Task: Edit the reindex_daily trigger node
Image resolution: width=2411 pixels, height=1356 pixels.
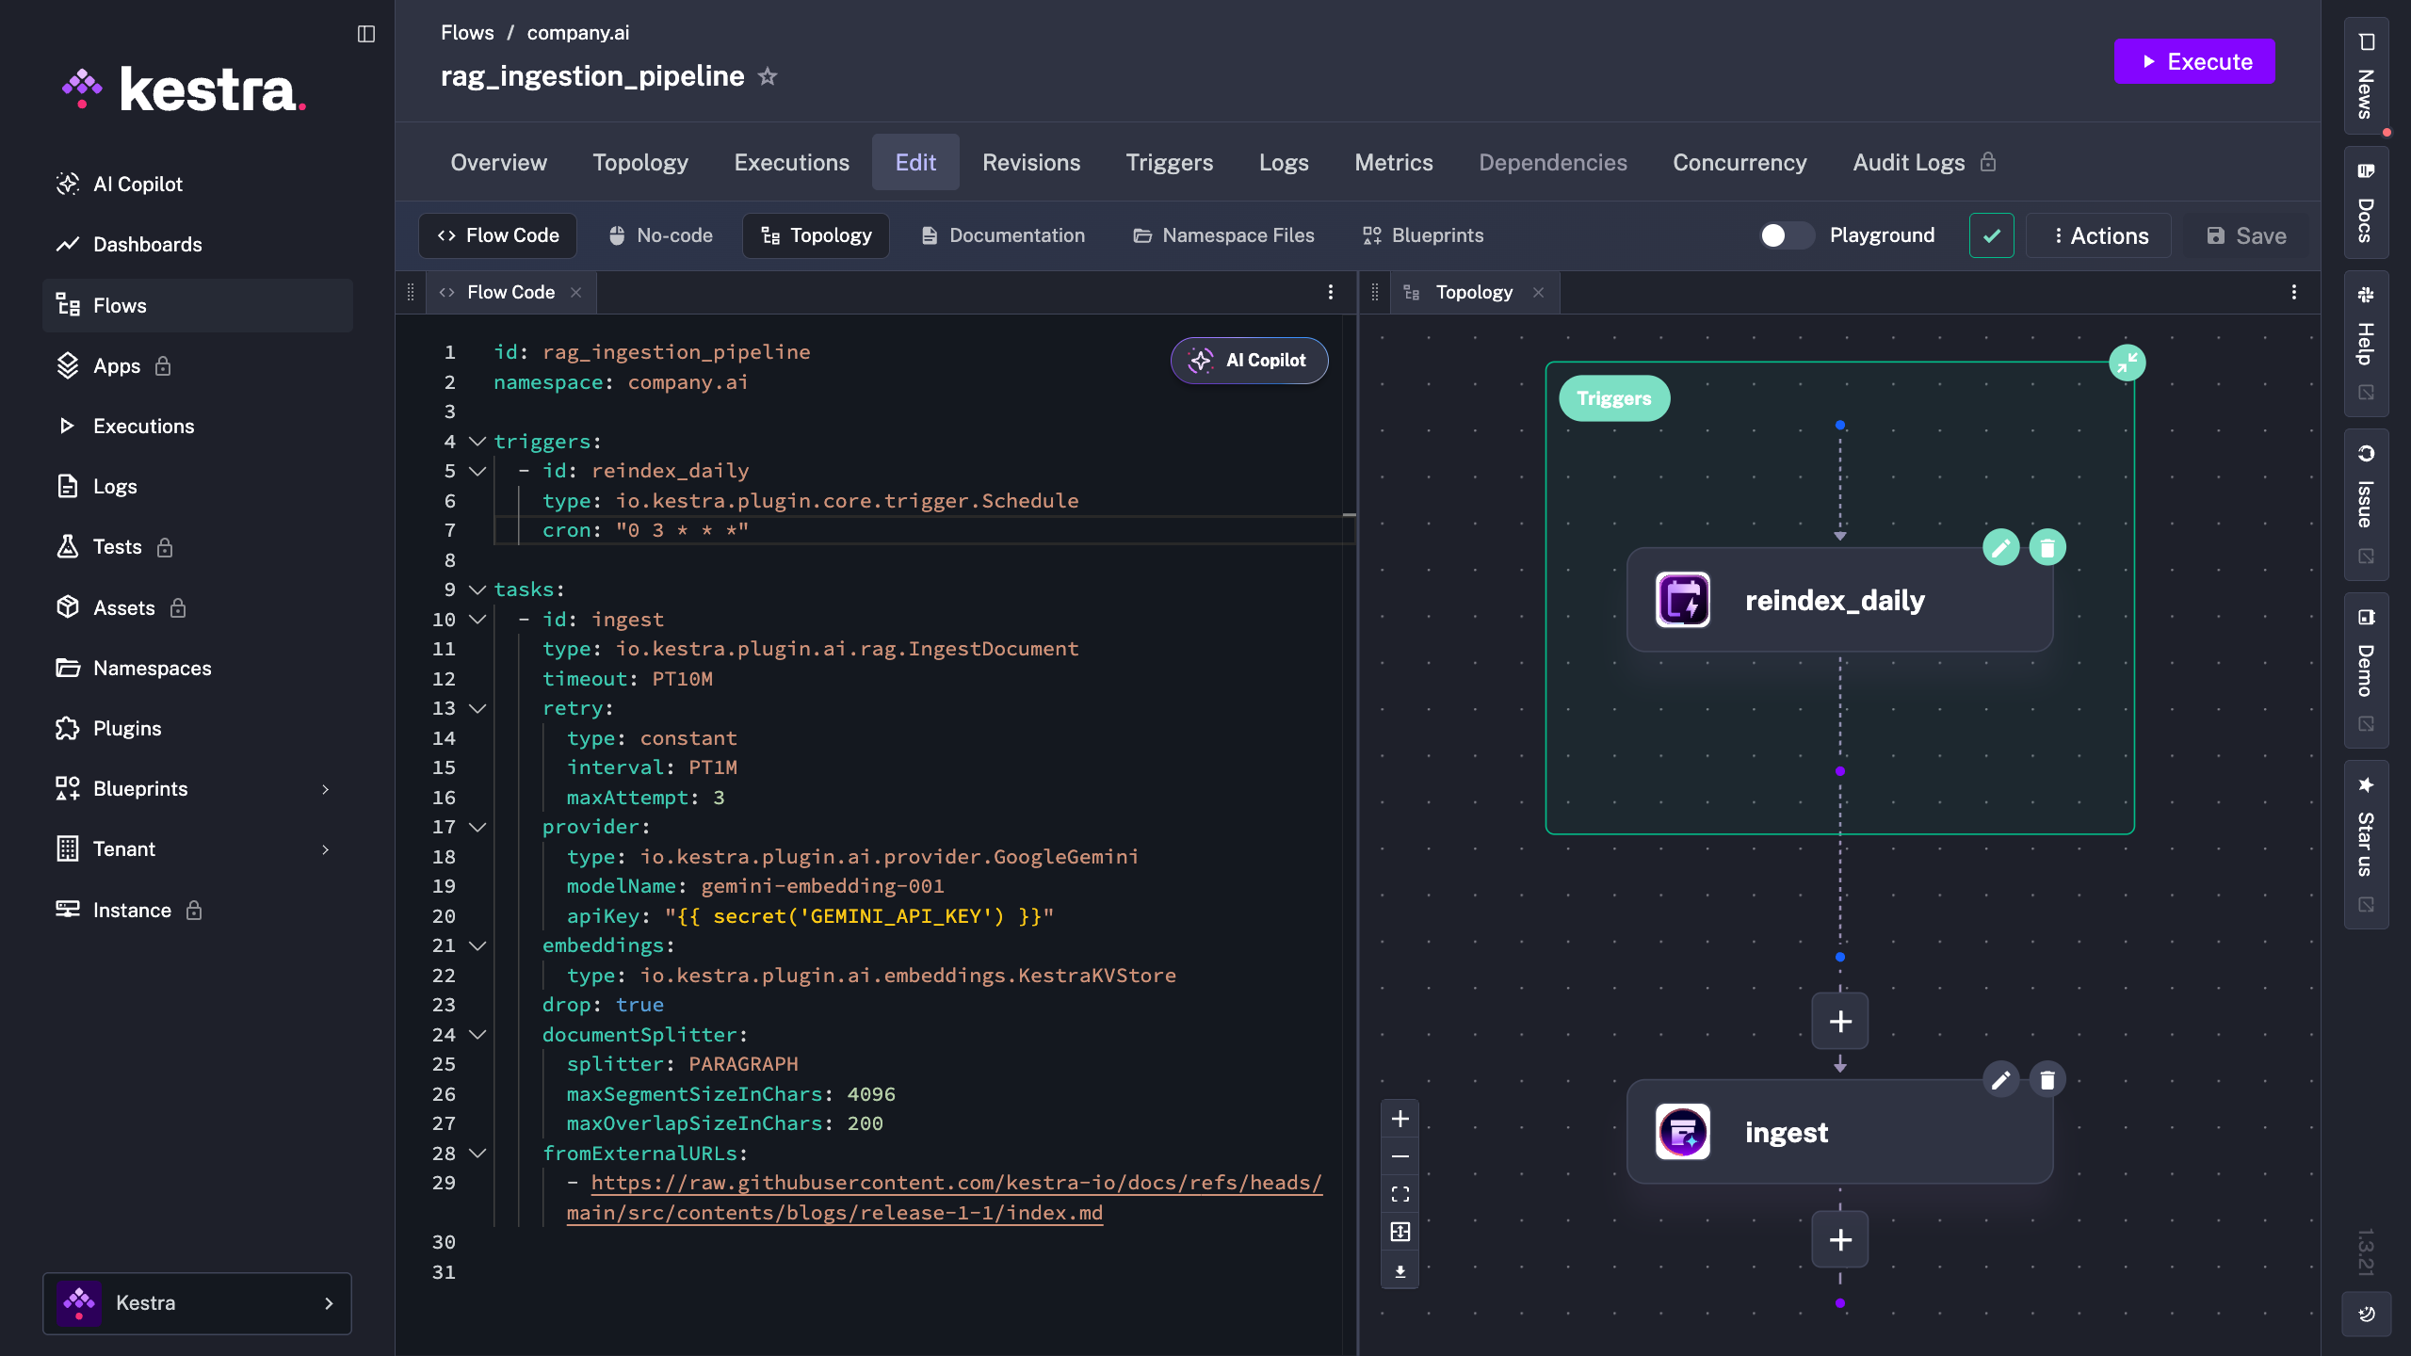Action: point(2000,547)
